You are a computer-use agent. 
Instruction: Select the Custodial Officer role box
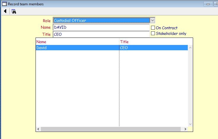point(101,20)
